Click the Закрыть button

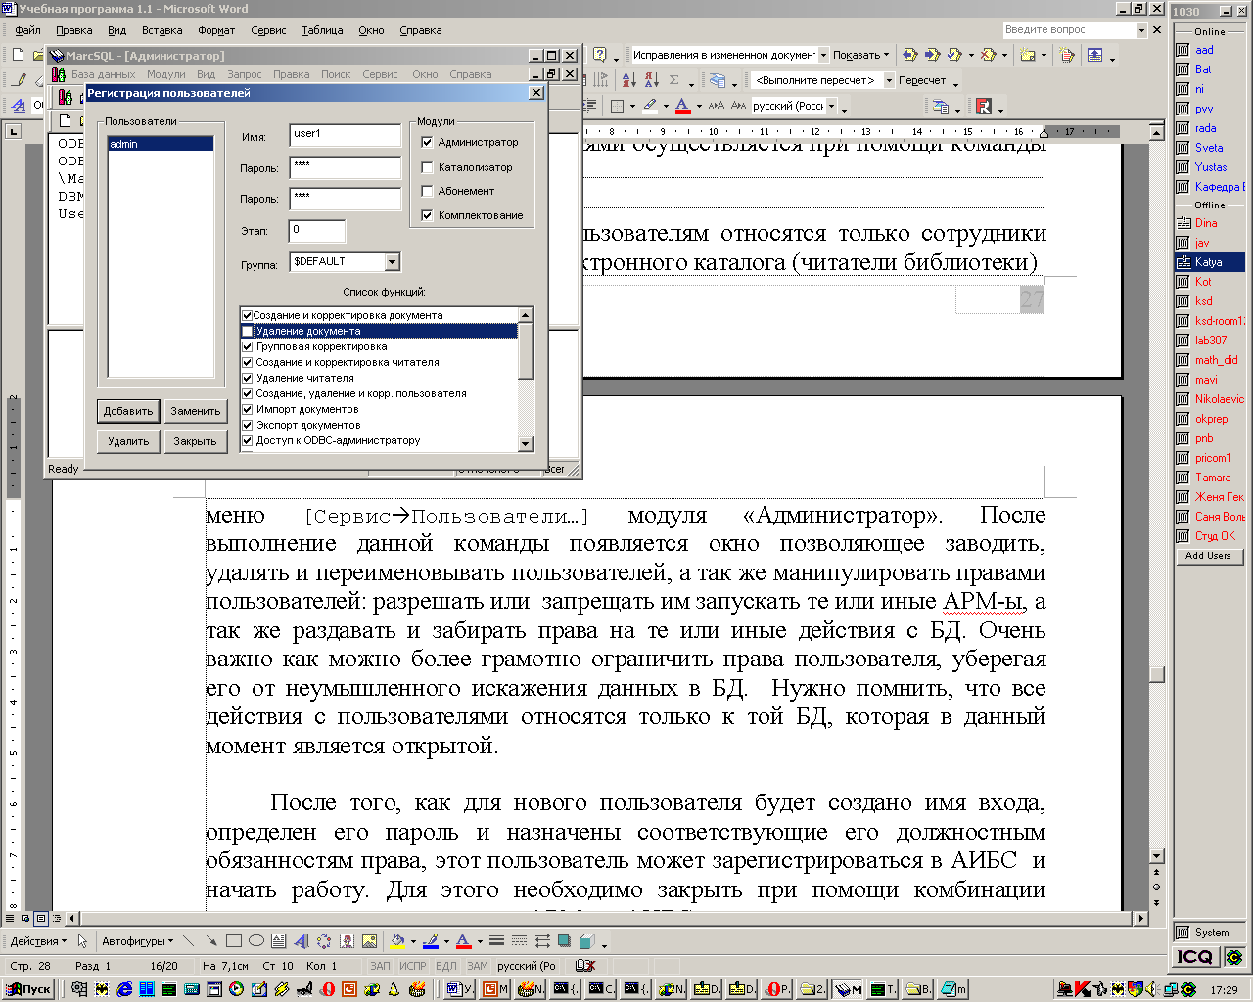(195, 441)
